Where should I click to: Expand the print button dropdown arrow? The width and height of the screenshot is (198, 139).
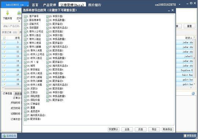19,21
